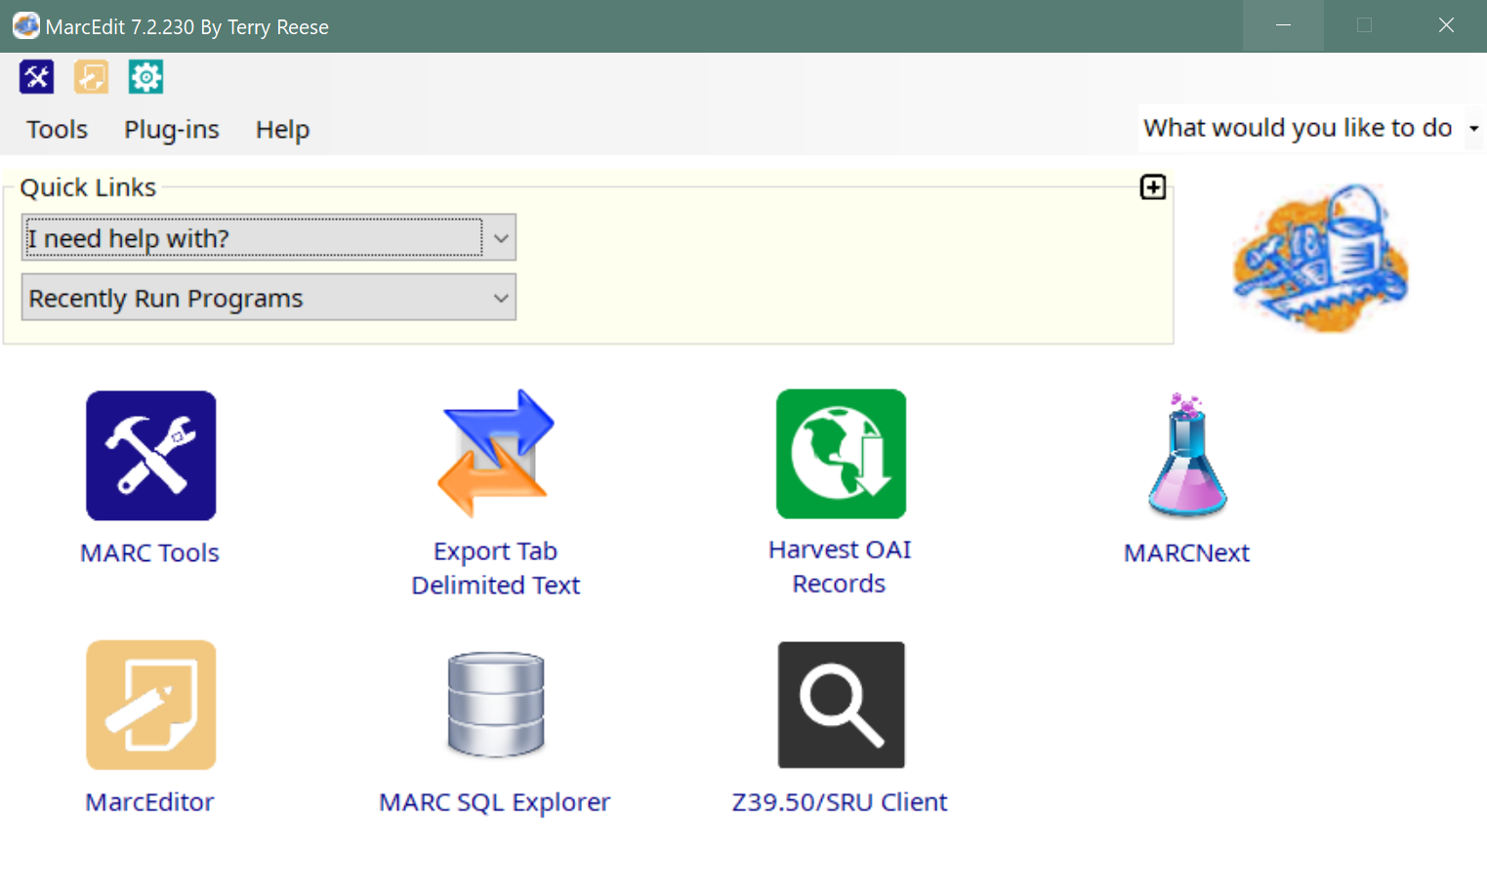This screenshot has height=895, width=1487.
Task: Click 'Harvest OAI Records' label
Action: point(840,567)
